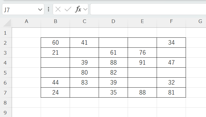Click the formula bar input field

(x=148, y=9)
